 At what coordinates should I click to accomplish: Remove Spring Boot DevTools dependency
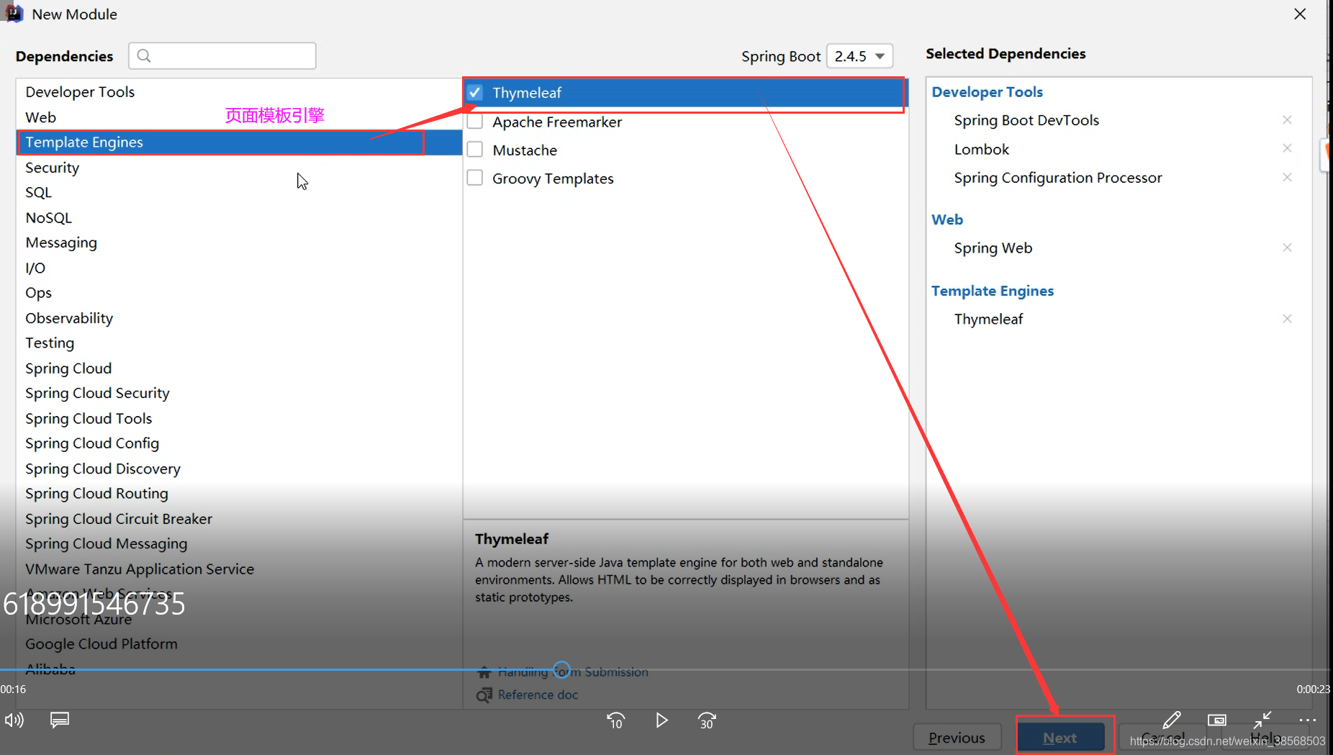click(x=1287, y=120)
